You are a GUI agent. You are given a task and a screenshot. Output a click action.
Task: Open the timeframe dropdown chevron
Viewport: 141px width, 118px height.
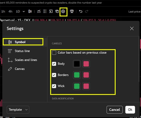coord(24,11)
